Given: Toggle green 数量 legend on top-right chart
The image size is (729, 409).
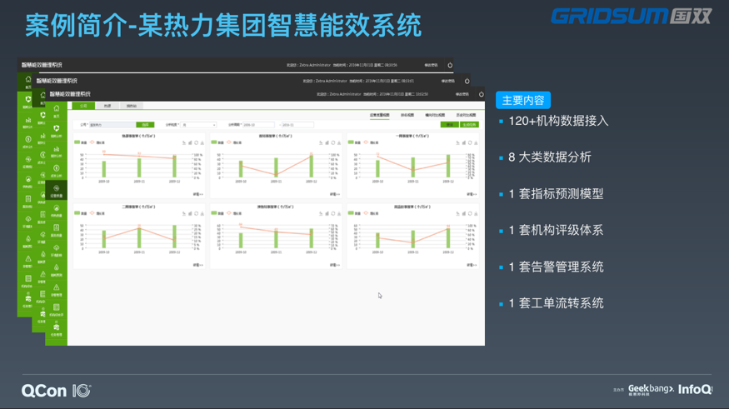Looking at the screenshot, I should pyautogui.click(x=354, y=142).
